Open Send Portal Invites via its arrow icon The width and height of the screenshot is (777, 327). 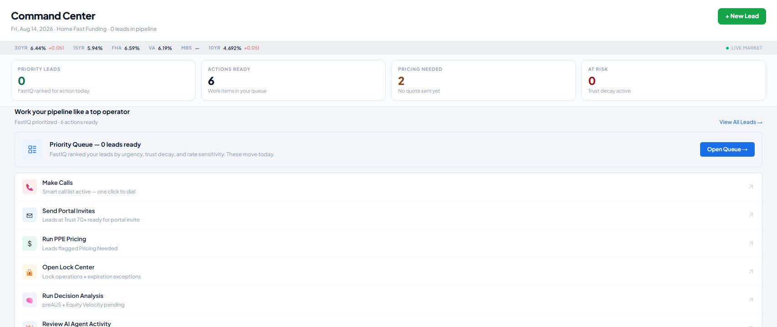(751, 215)
